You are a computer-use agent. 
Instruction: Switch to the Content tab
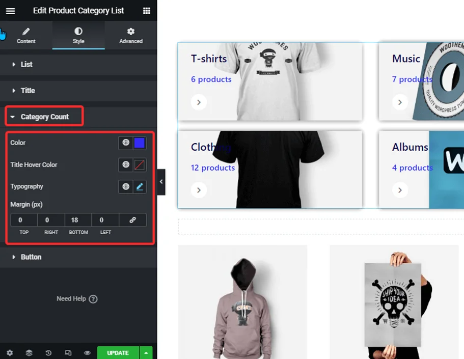click(26, 35)
